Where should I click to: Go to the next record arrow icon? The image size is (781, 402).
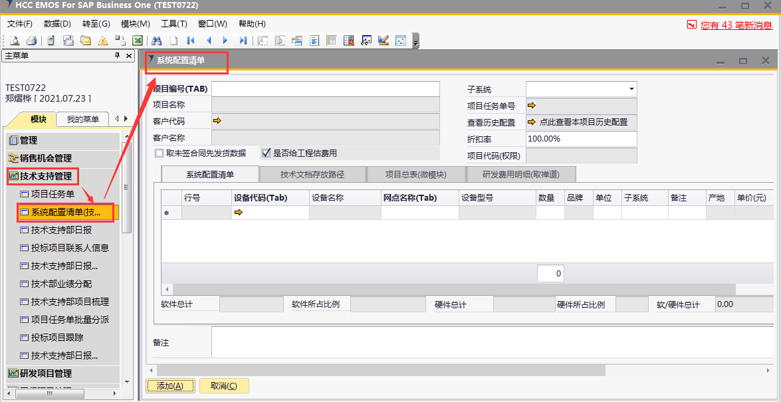click(225, 41)
